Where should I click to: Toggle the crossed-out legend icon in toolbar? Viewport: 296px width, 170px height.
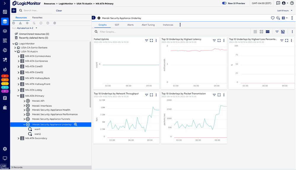tap(283, 32)
